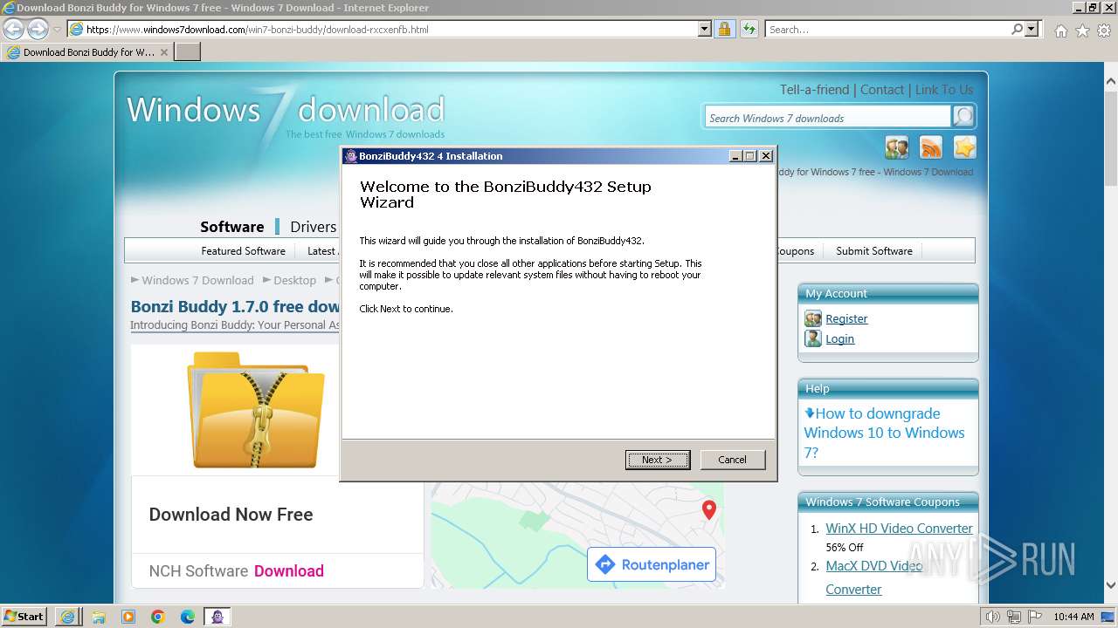Click the Search Windows 7 downloads field

(827, 118)
